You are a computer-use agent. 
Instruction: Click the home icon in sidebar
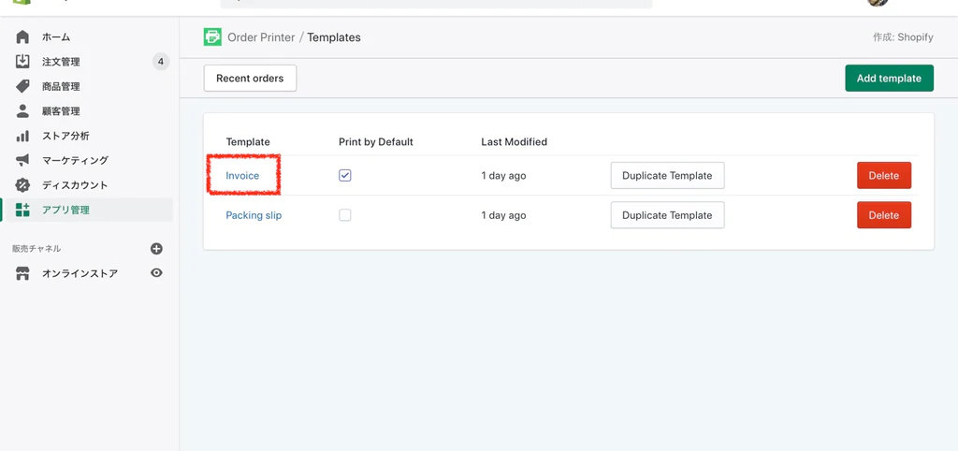pyautogui.click(x=22, y=36)
